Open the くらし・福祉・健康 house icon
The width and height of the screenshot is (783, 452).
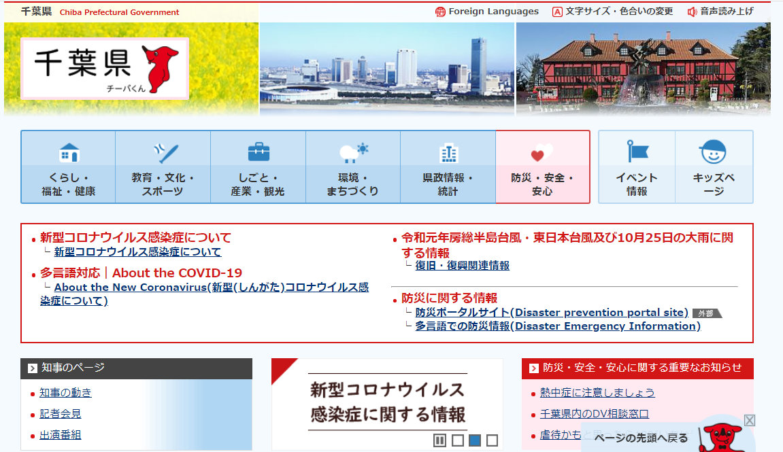point(69,152)
